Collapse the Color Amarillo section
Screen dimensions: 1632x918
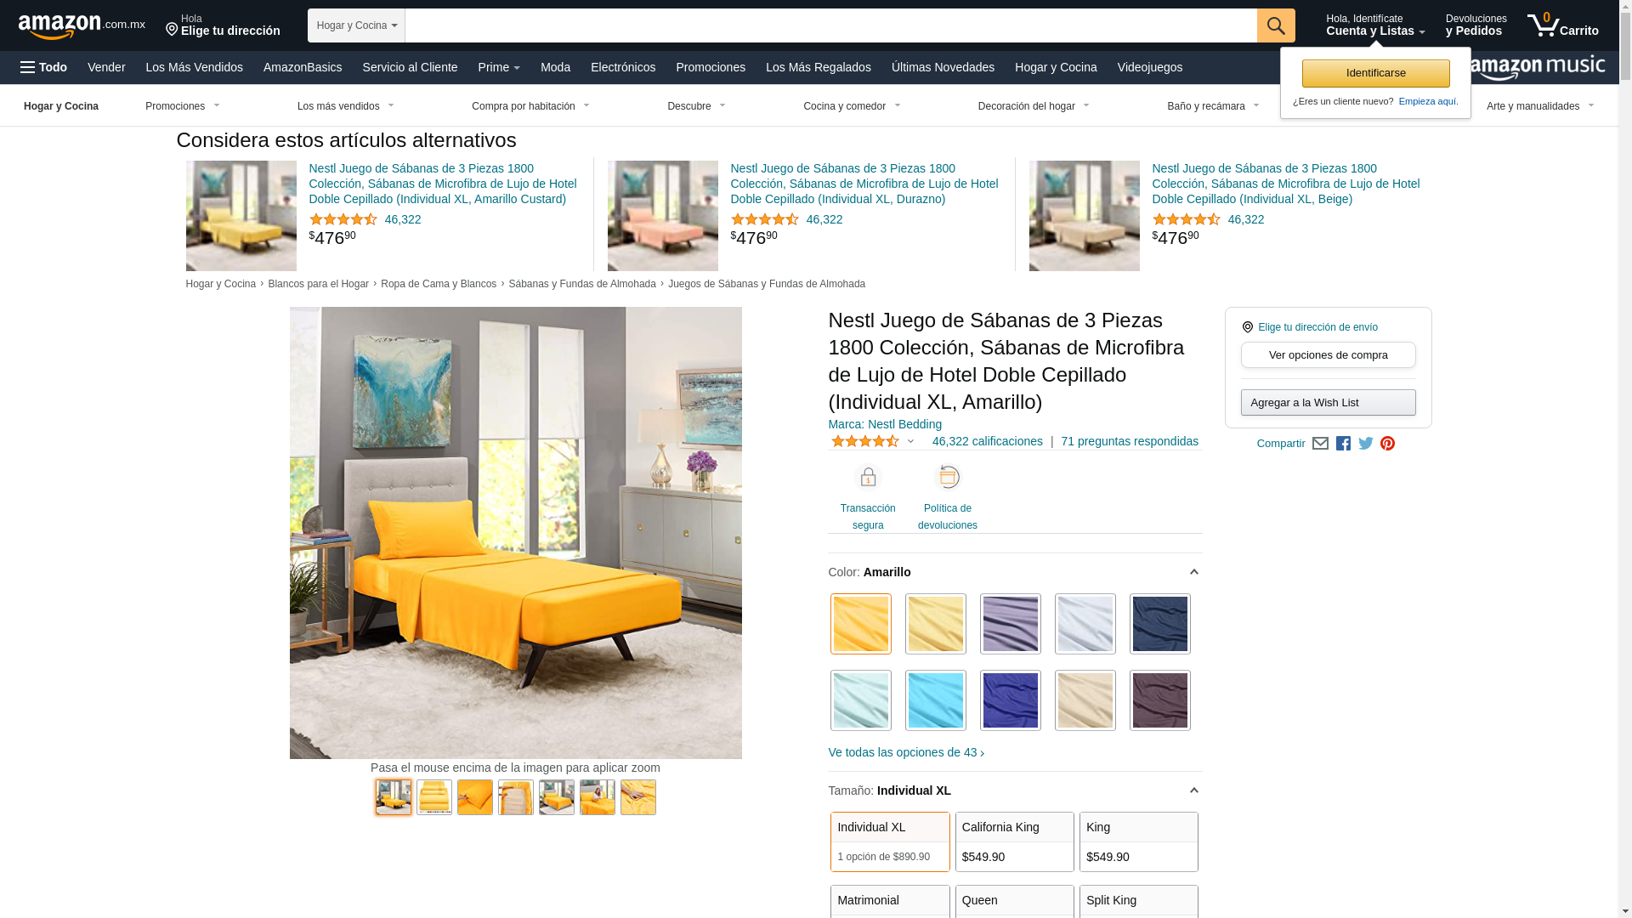click(1193, 572)
